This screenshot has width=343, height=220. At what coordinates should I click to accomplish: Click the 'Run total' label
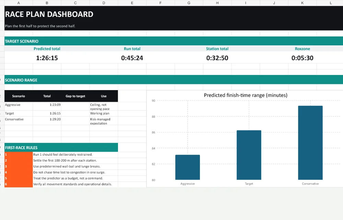[132, 49]
